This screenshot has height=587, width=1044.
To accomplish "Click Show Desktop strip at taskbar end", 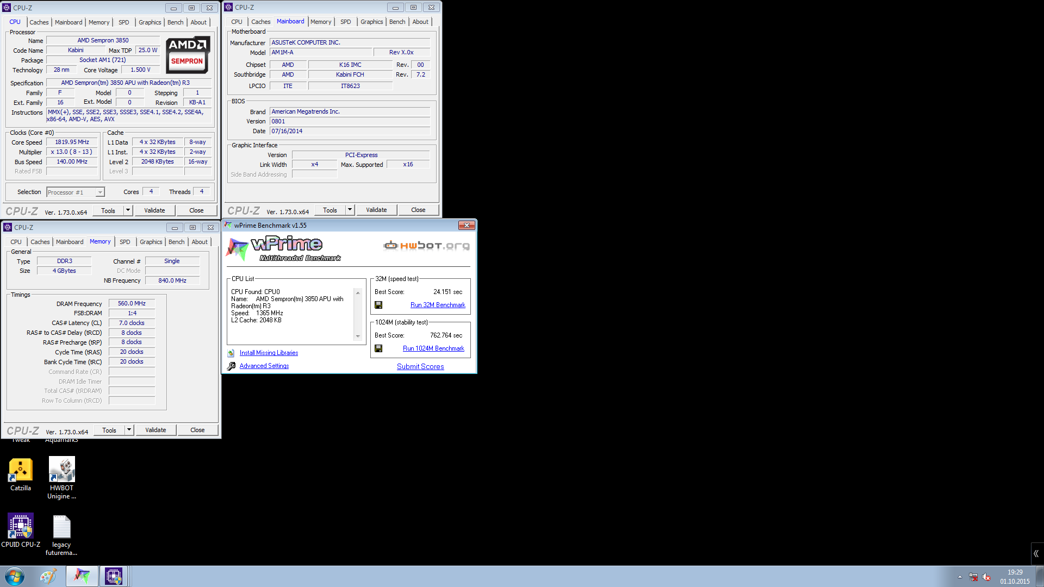I will tap(1040, 576).
